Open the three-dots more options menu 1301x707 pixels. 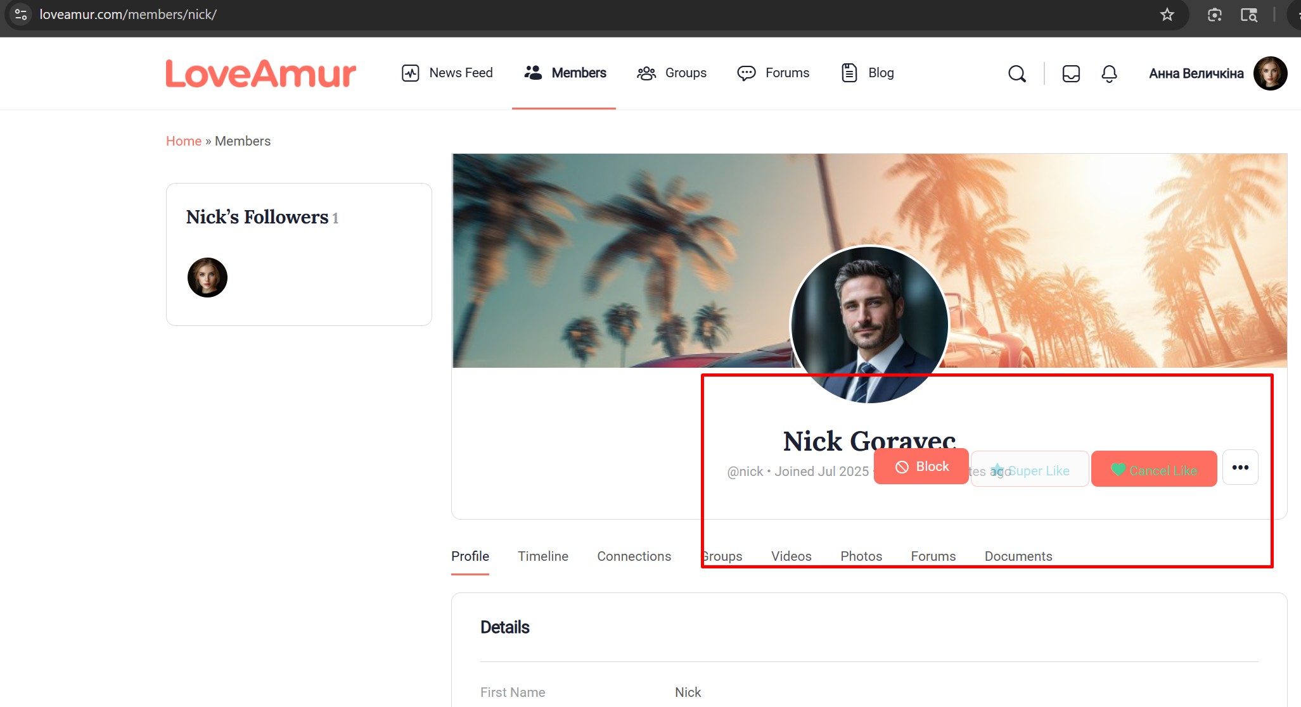point(1240,467)
